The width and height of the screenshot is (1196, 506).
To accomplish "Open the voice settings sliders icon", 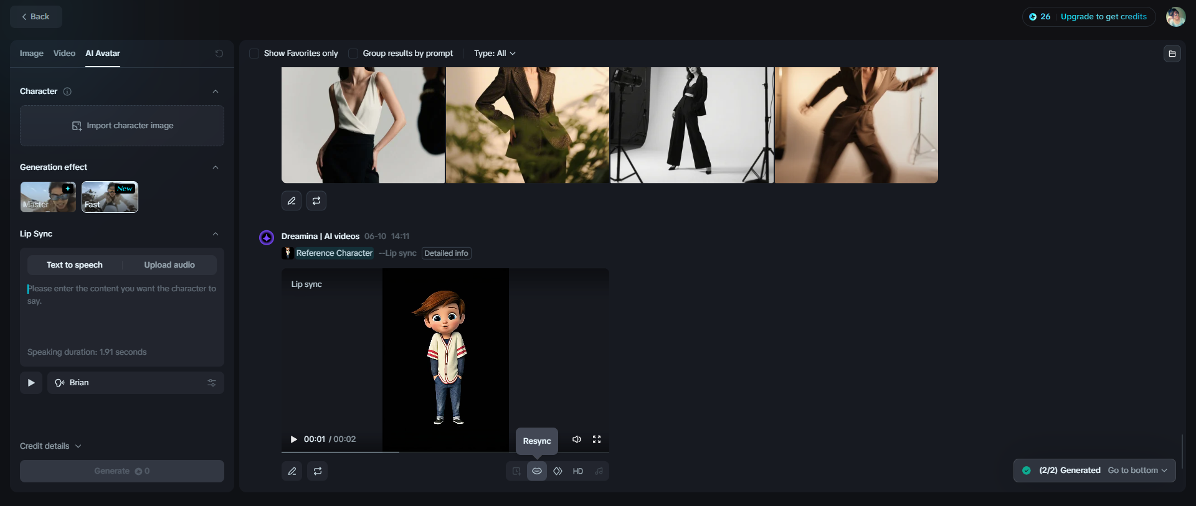I will [212, 383].
